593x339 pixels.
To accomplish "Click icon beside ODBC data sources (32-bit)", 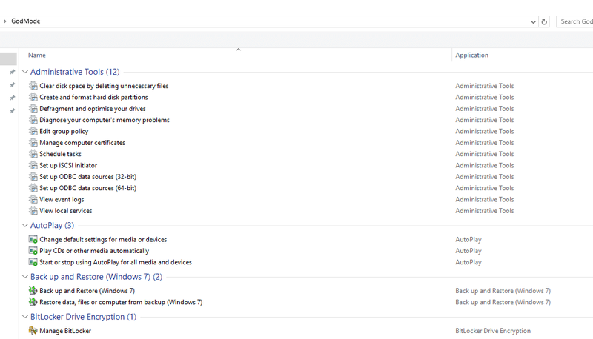I will coord(33,176).
